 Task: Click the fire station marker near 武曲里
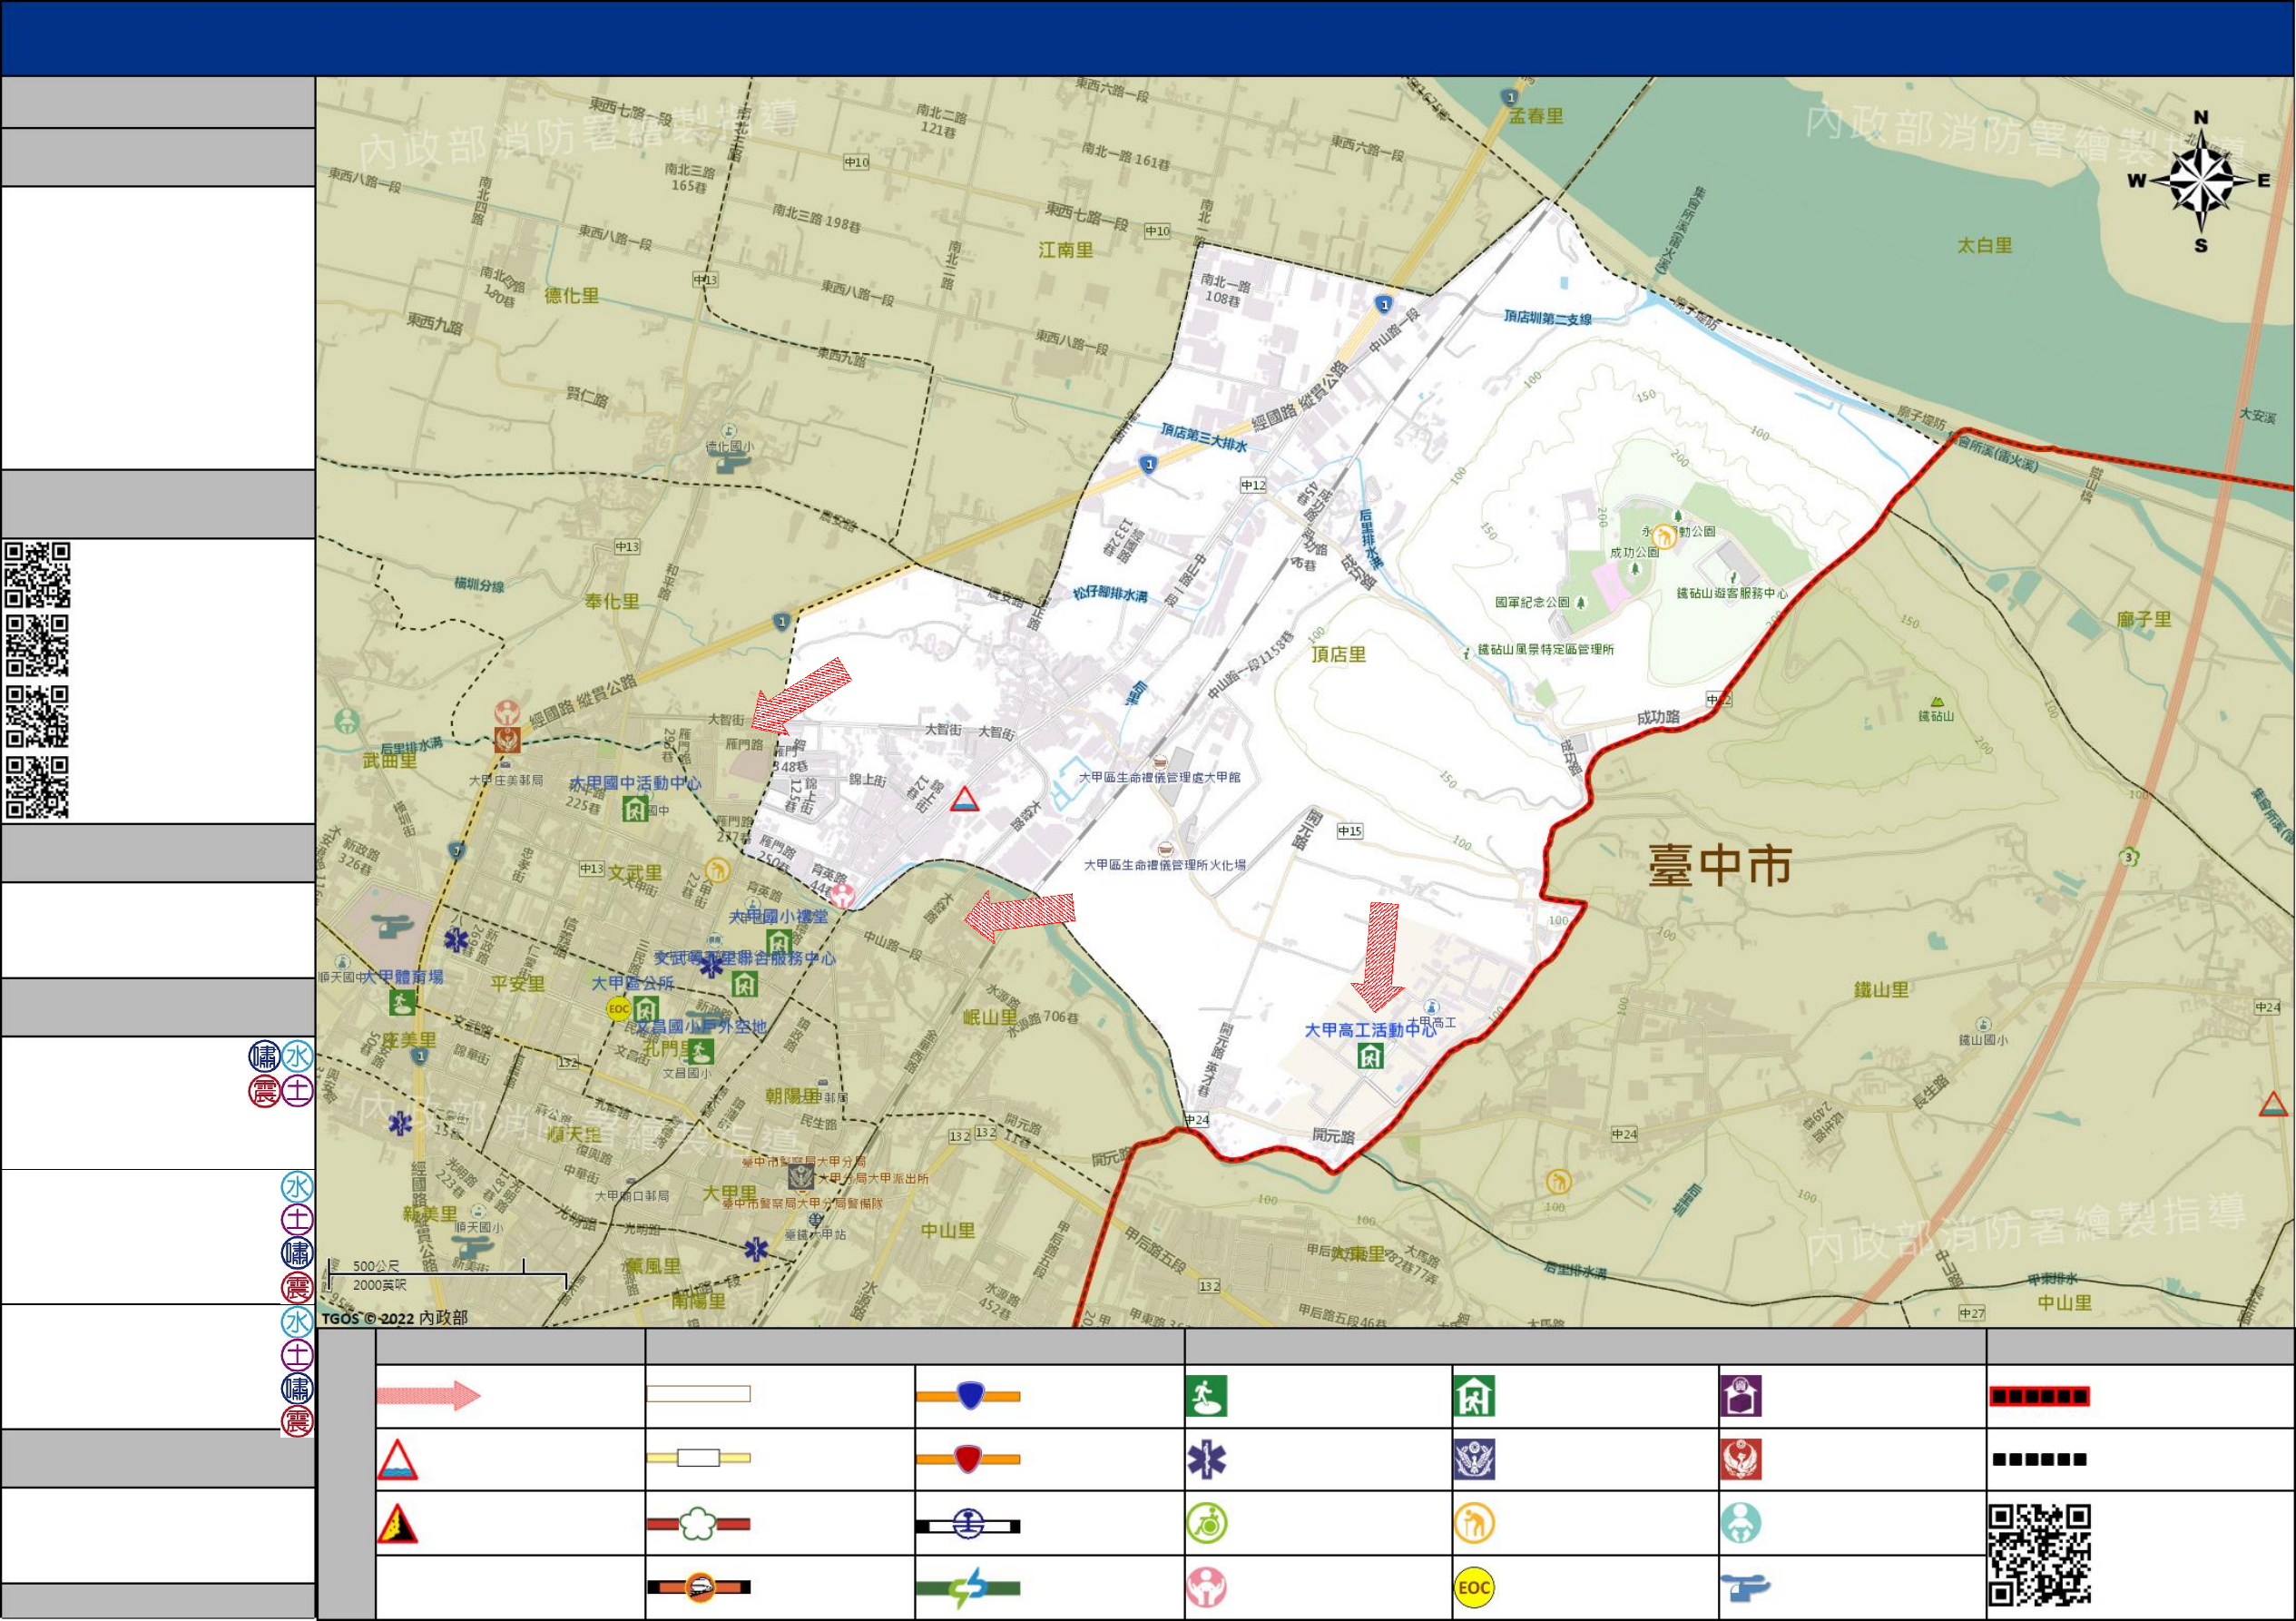click(507, 739)
